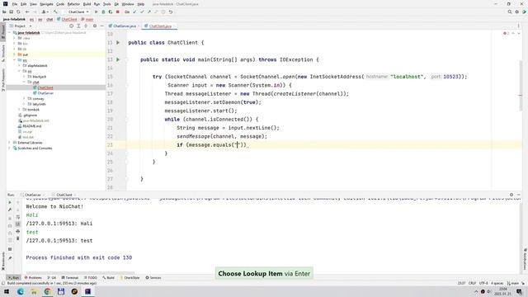
Task: Hide the Project panel with minus icon
Action: coord(102,26)
